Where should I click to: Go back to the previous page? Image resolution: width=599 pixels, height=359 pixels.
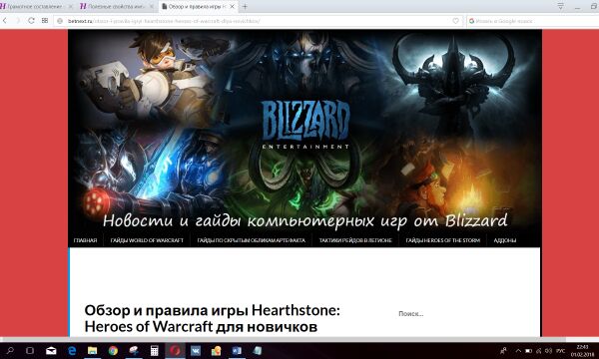point(5,21)
